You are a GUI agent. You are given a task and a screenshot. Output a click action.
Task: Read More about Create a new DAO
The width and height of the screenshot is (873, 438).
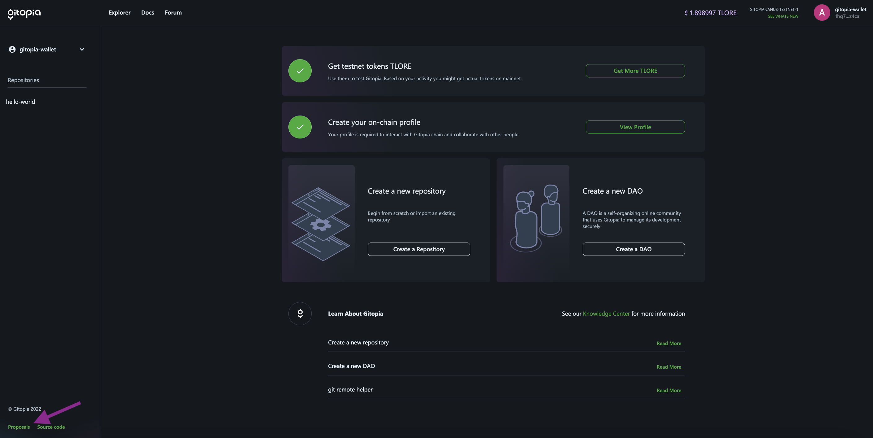(669, 367)
